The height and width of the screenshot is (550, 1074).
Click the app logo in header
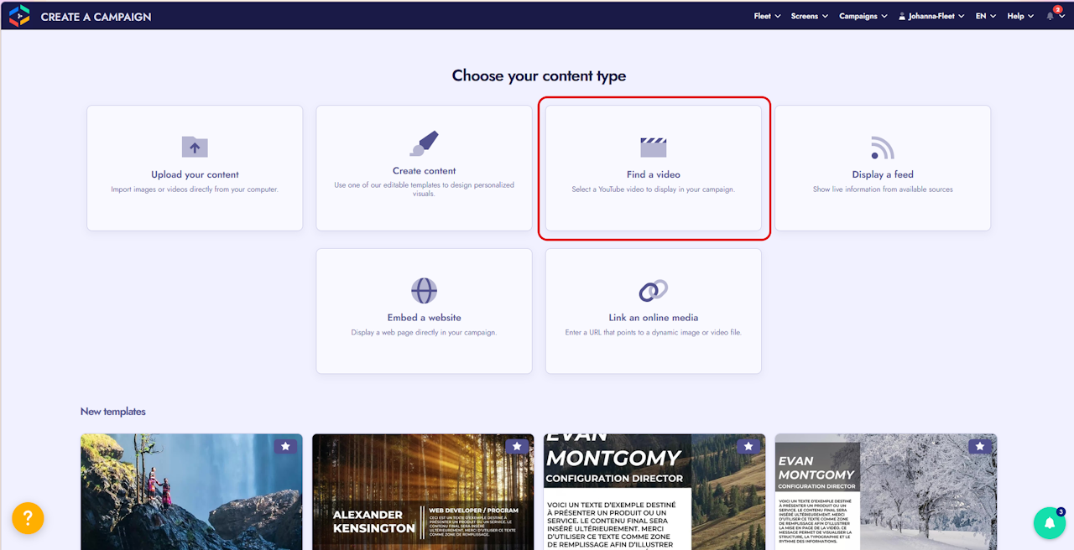point(19,15)
